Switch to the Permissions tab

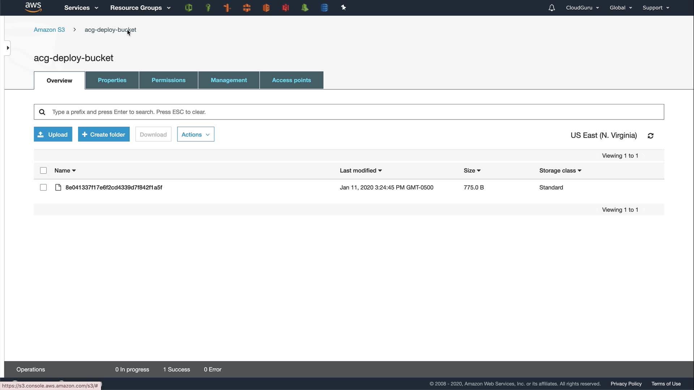click(x=168, y=80)
